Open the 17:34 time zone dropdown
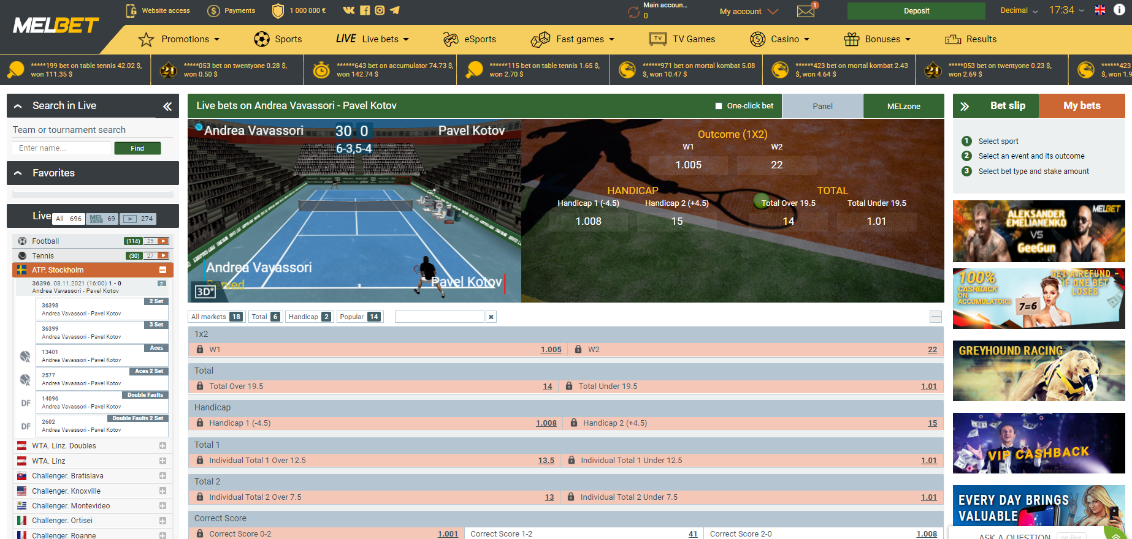 [x=1066, y=10]
